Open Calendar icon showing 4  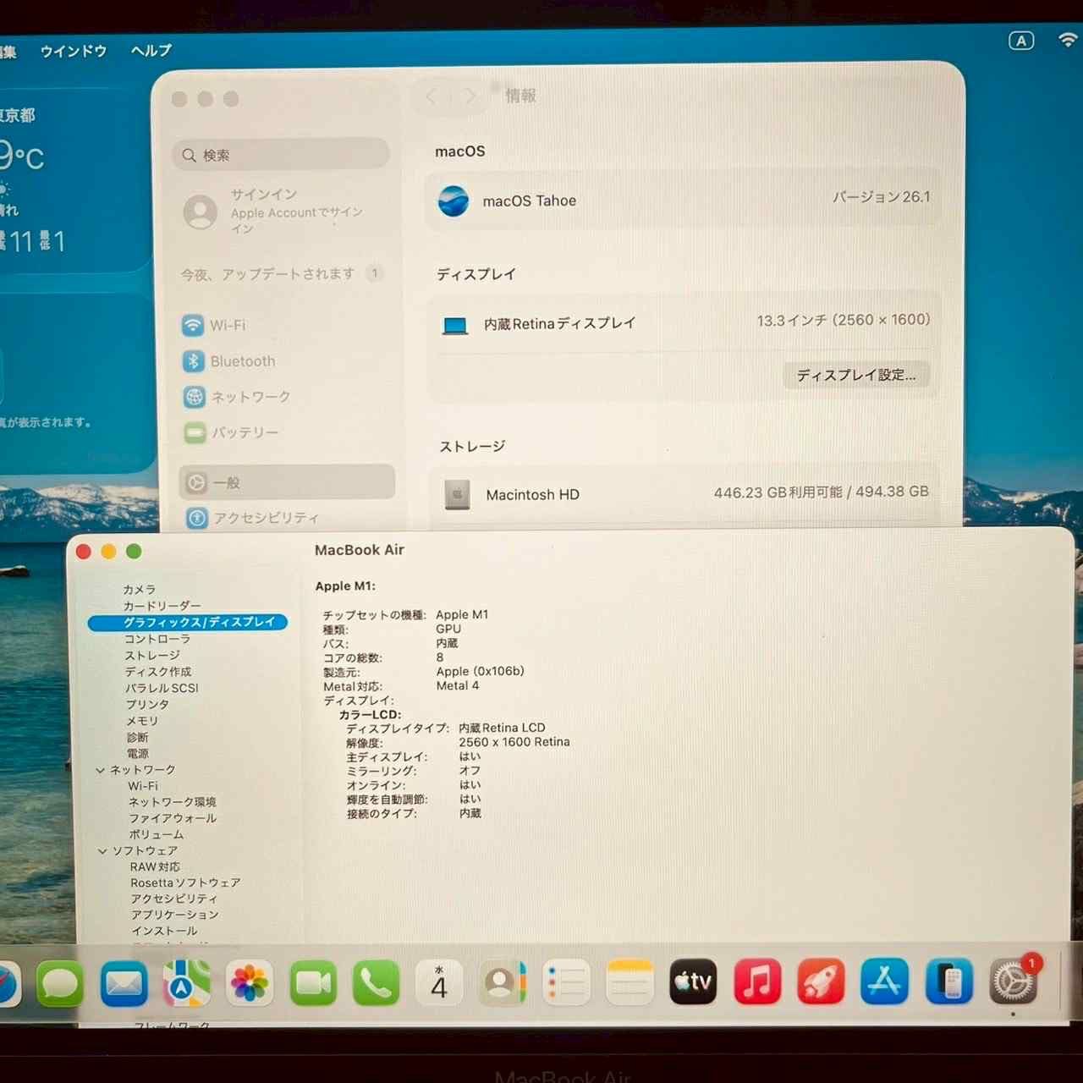pos(439,983)
